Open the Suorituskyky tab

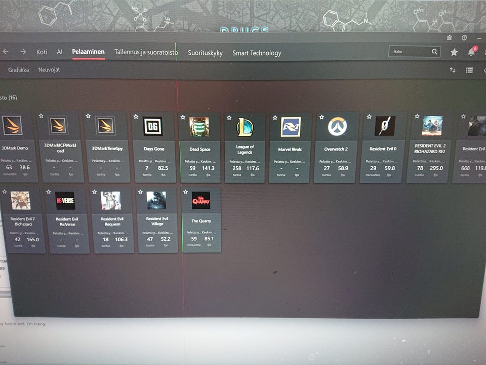point(205,53)
